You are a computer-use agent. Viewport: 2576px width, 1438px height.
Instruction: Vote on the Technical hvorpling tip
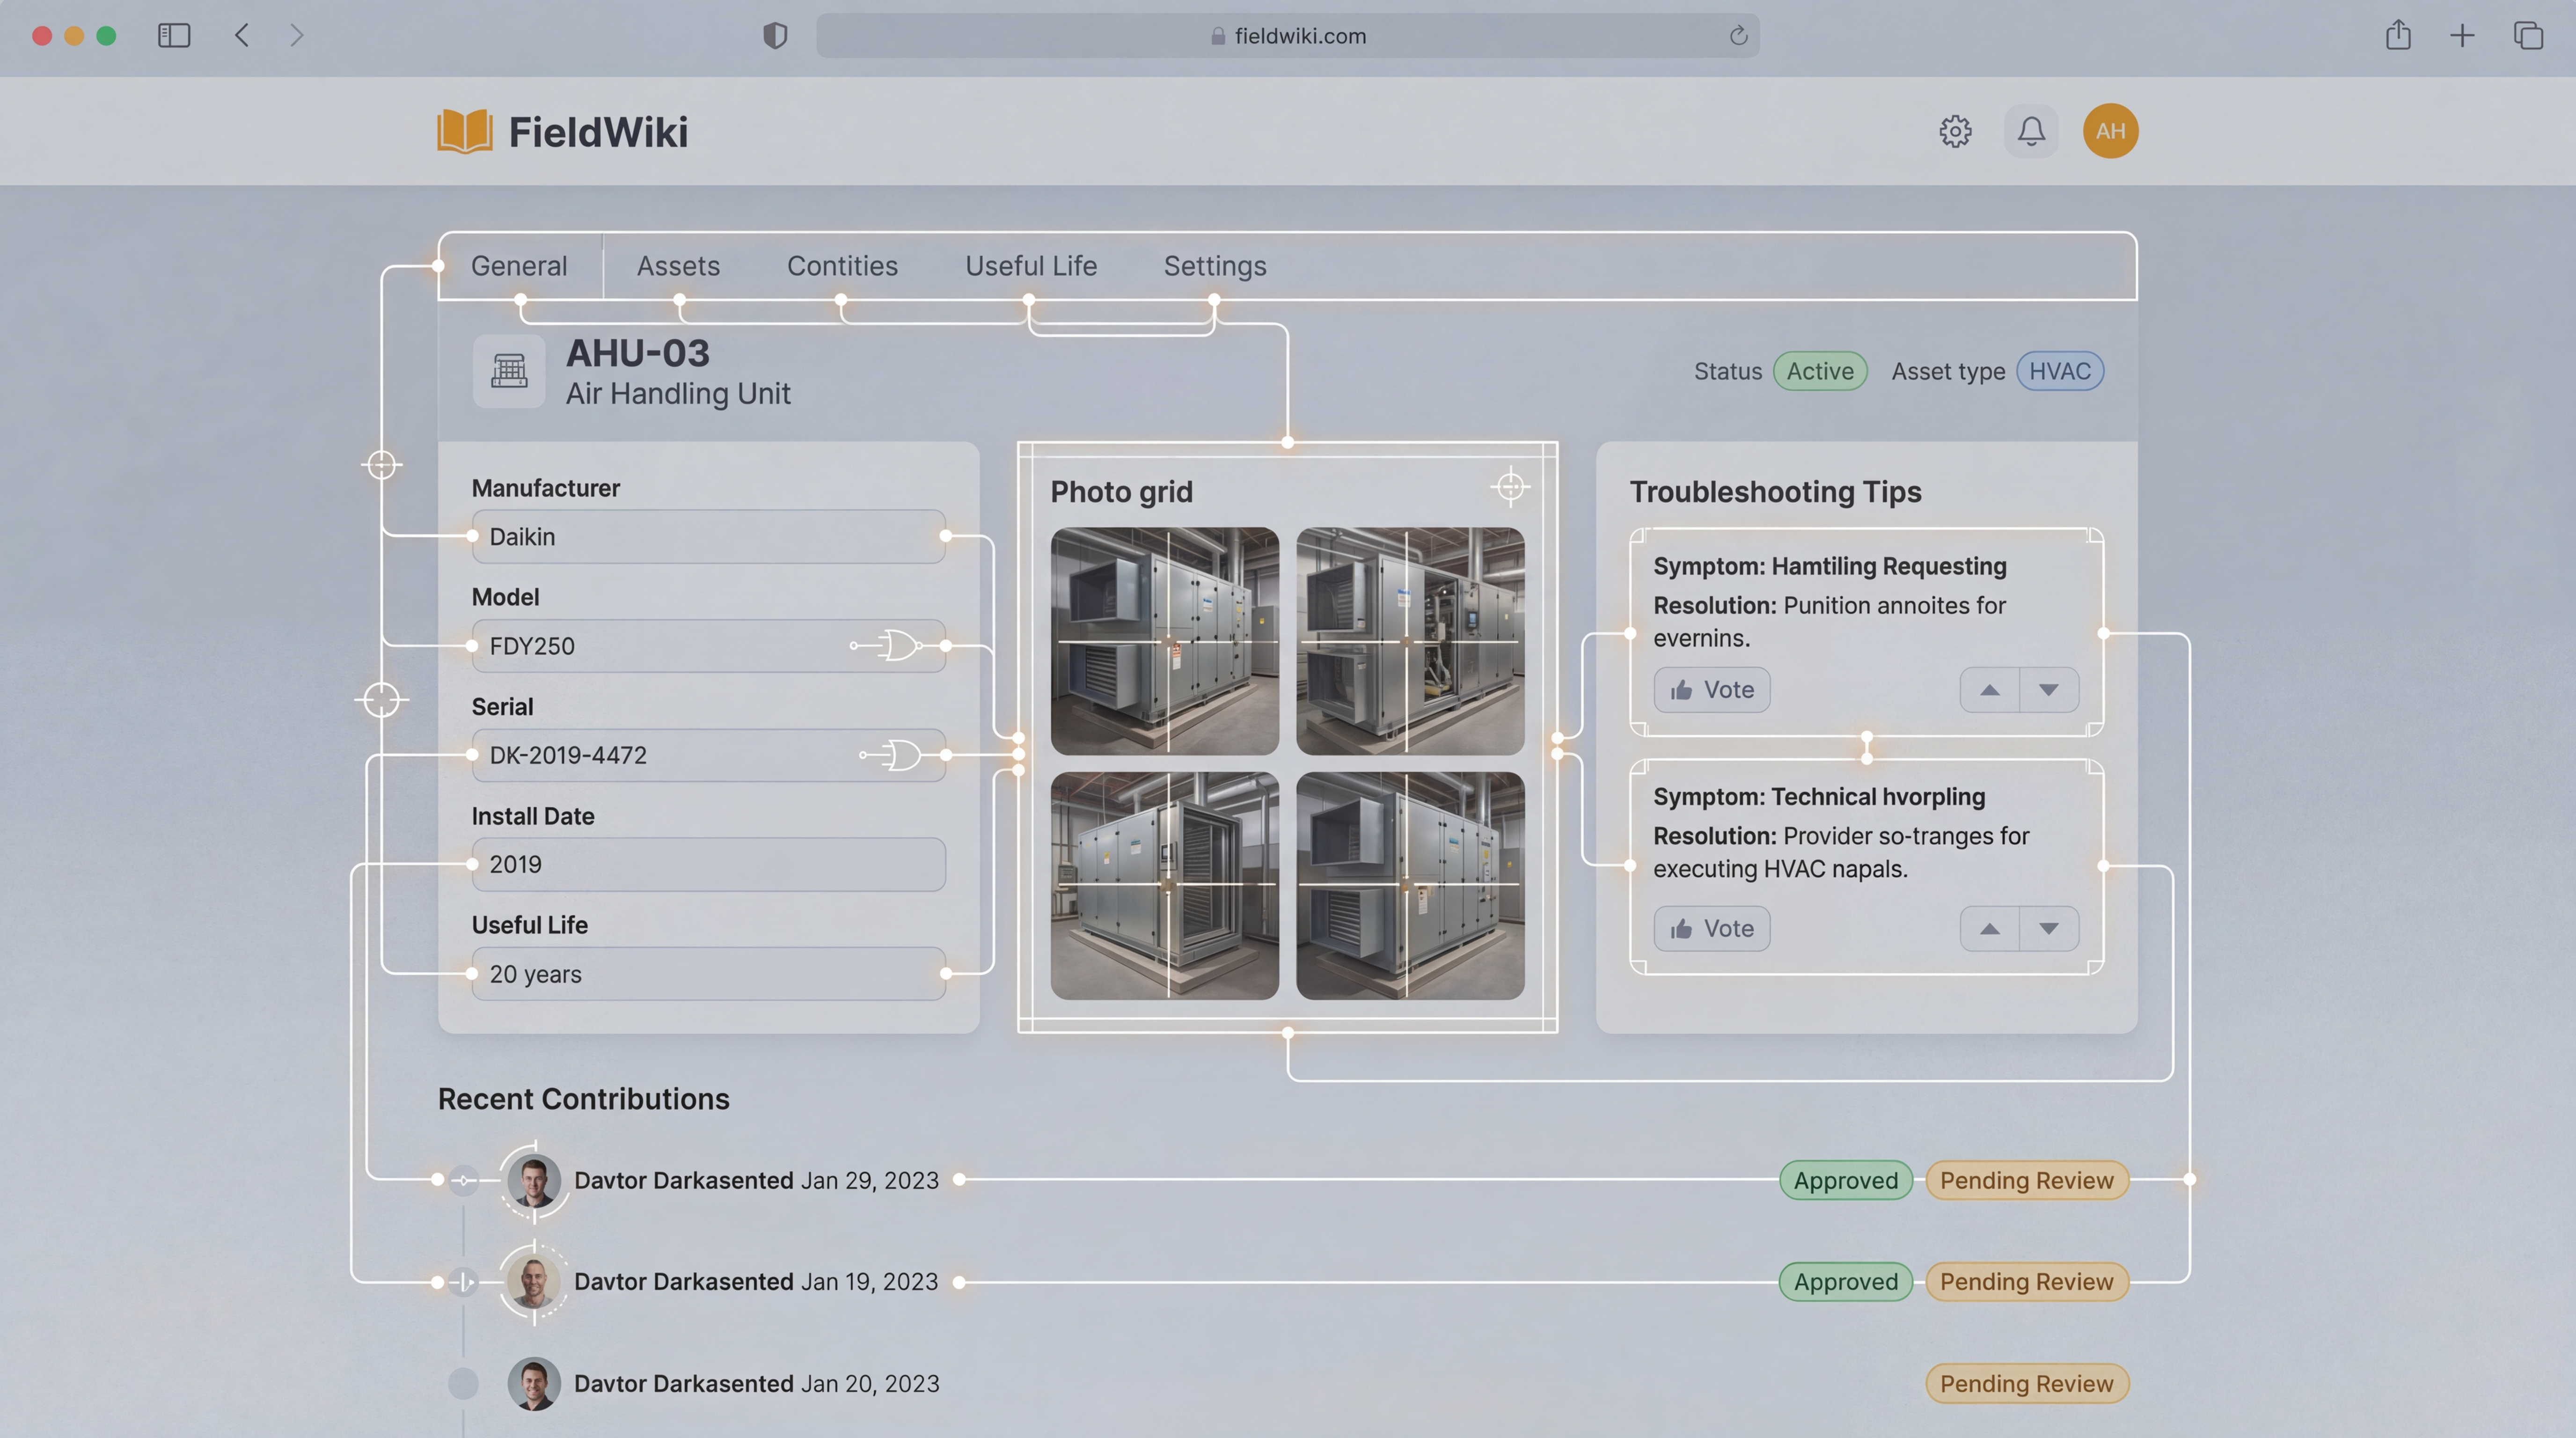(x=1711, y=929)
